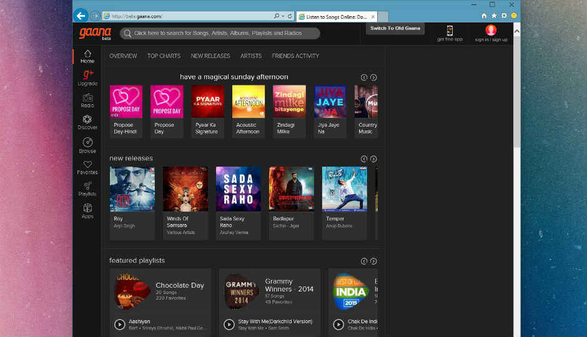Open Playlists from the sidebar
Image resolution: width=587 pixels, height=337 pixels.
[x=87, y=189]
